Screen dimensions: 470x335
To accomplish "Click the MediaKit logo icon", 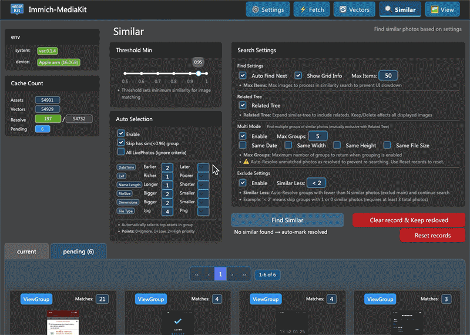I will [17, 9].
